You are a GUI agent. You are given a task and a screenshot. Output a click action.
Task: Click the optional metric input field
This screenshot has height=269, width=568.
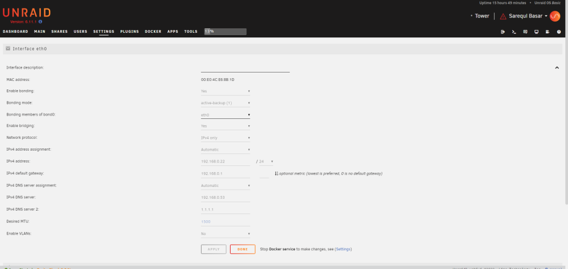[265, 174]
